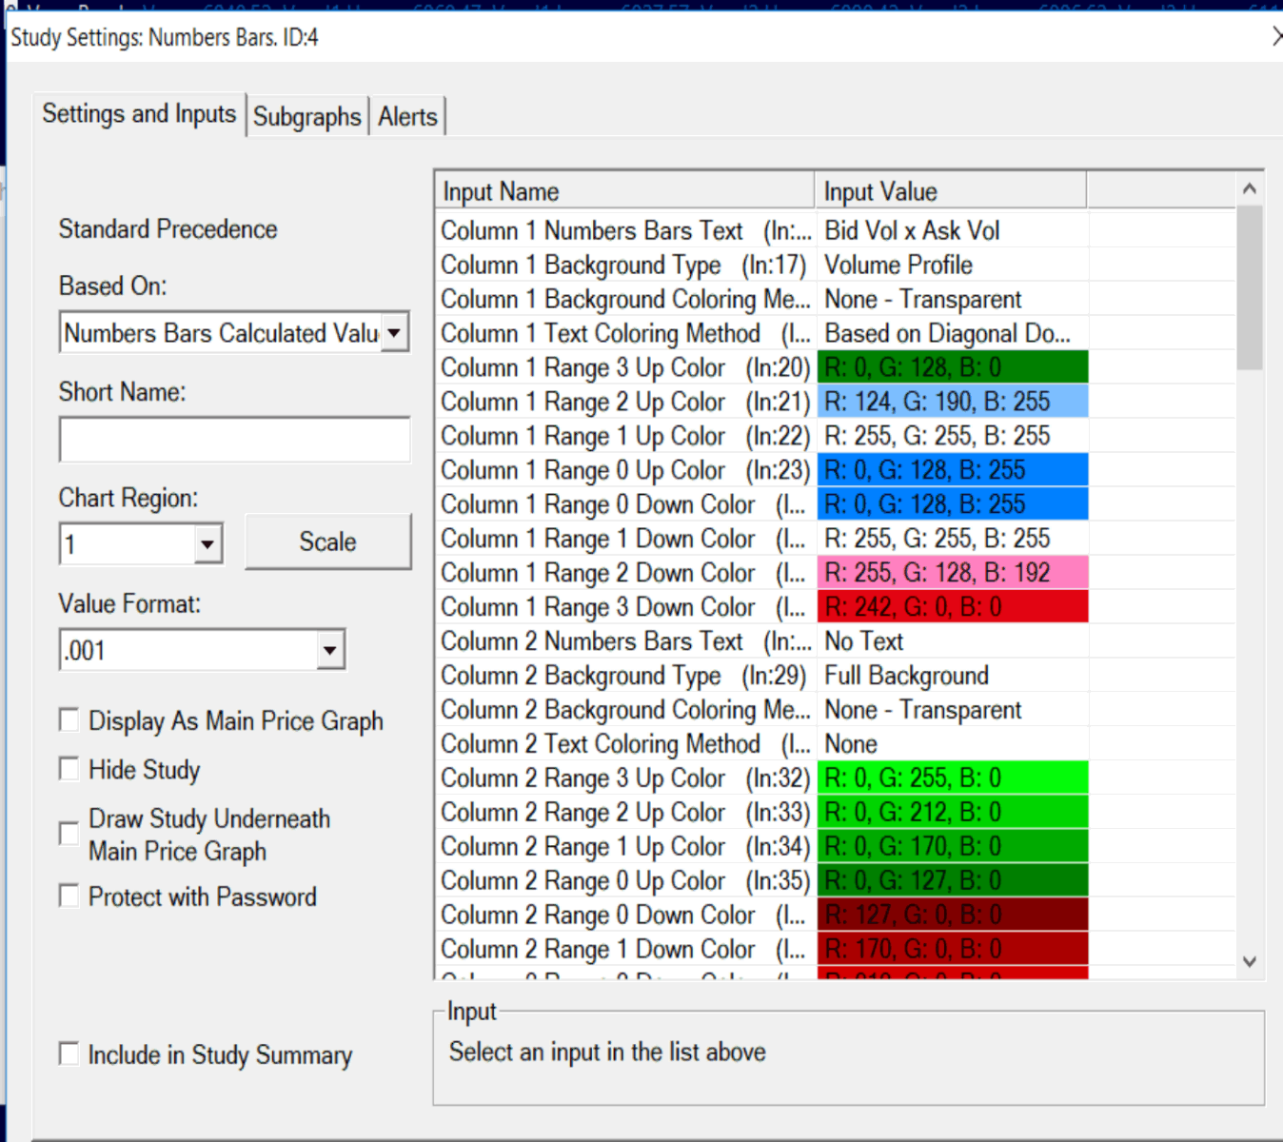Screen dimensions: 1283x1142
Task: Switch to the Subgraphs tab
Action: click(x=306, y=117)
